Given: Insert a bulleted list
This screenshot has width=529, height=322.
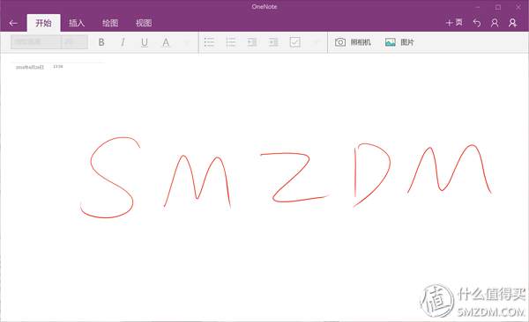Looking at the screenshot, I should coord(209,42).
